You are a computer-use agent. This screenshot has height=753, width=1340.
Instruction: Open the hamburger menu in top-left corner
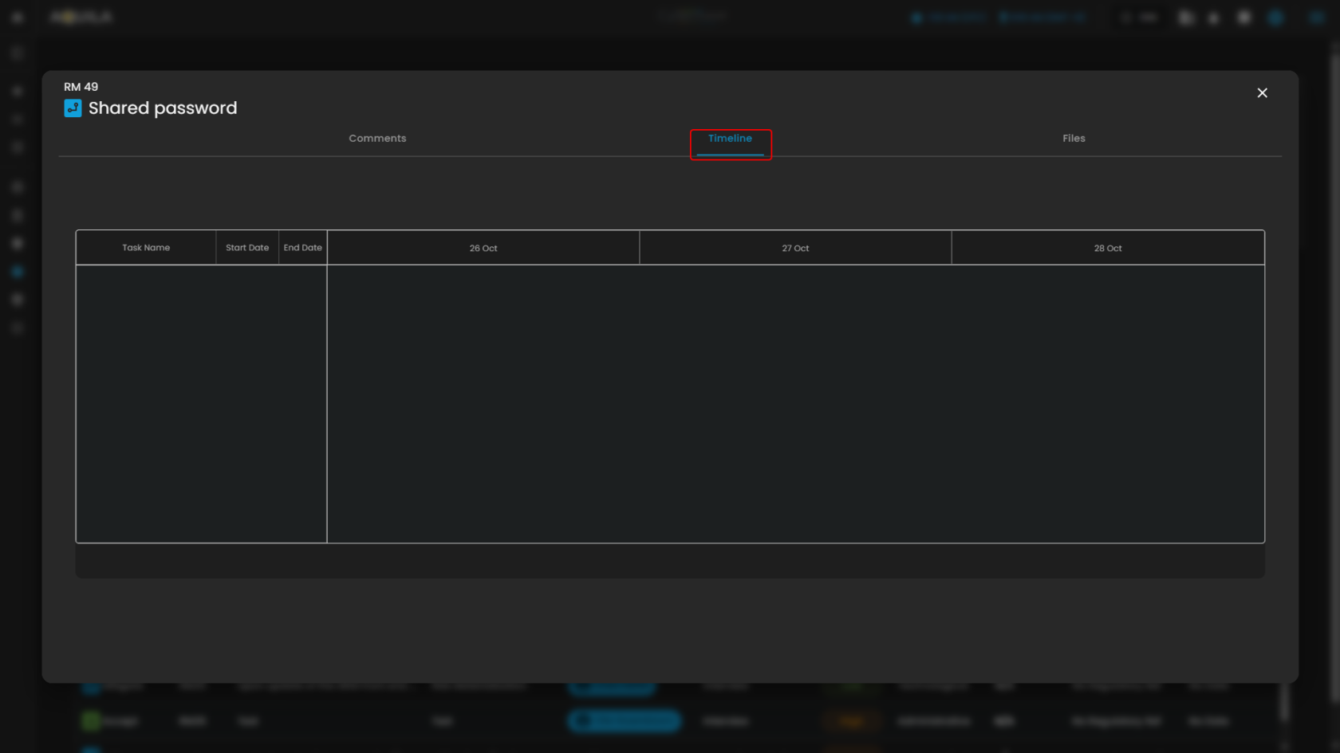18,18
